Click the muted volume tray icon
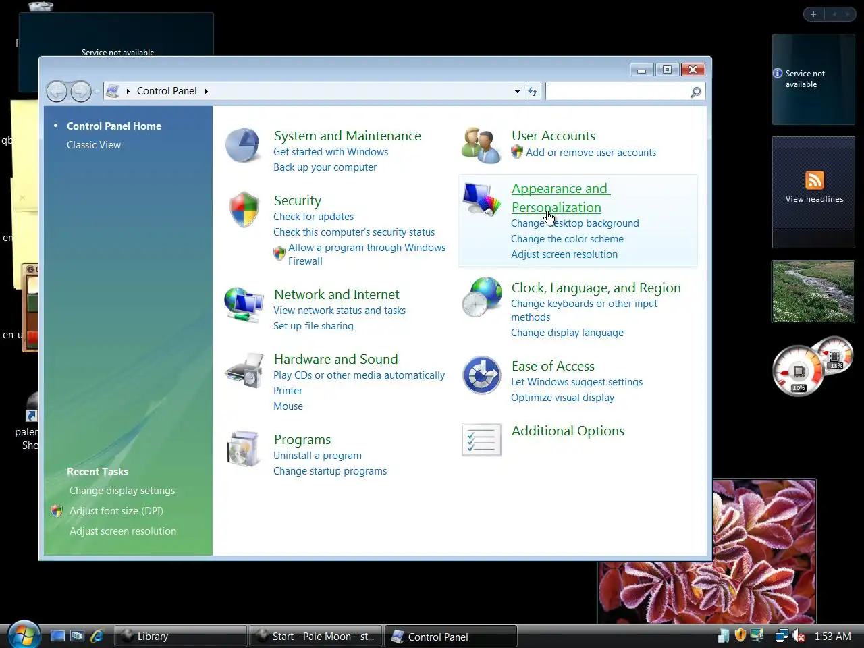The width and height of the screenshot is (864, 648). point(799,636)
